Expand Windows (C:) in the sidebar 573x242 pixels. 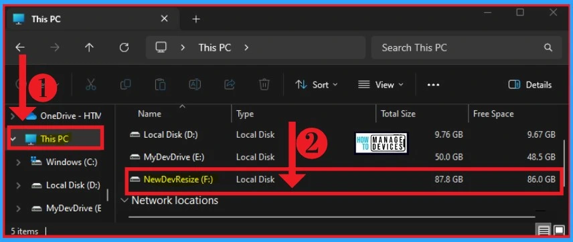pos(18,162)
